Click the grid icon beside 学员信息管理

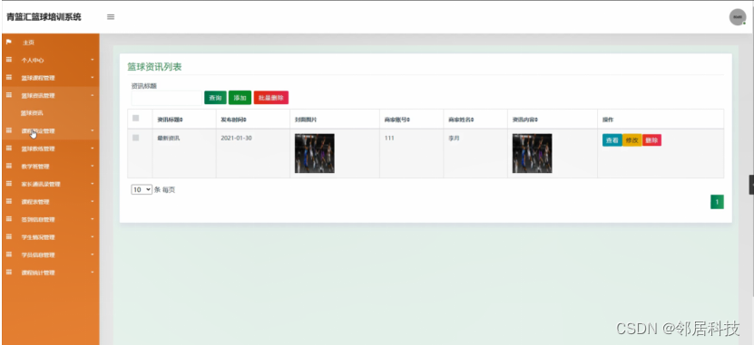[8, 254]
